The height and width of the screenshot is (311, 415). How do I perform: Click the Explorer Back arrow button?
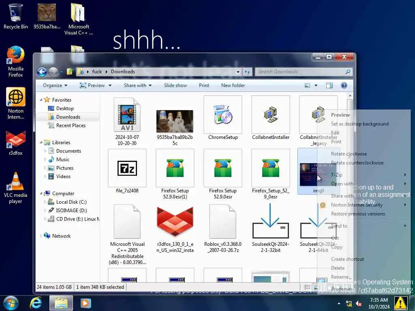tap(42, 72)
